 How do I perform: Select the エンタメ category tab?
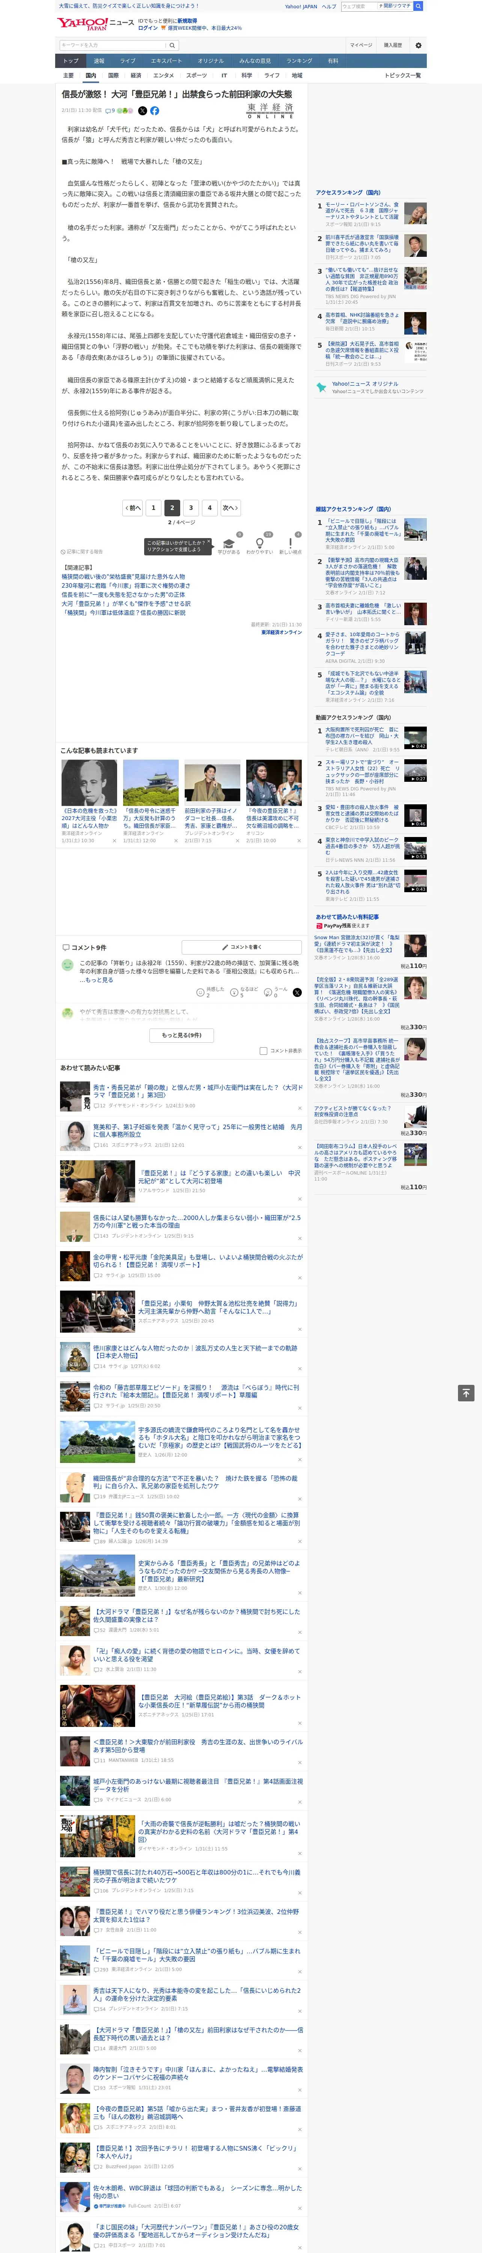click(164, 75)
